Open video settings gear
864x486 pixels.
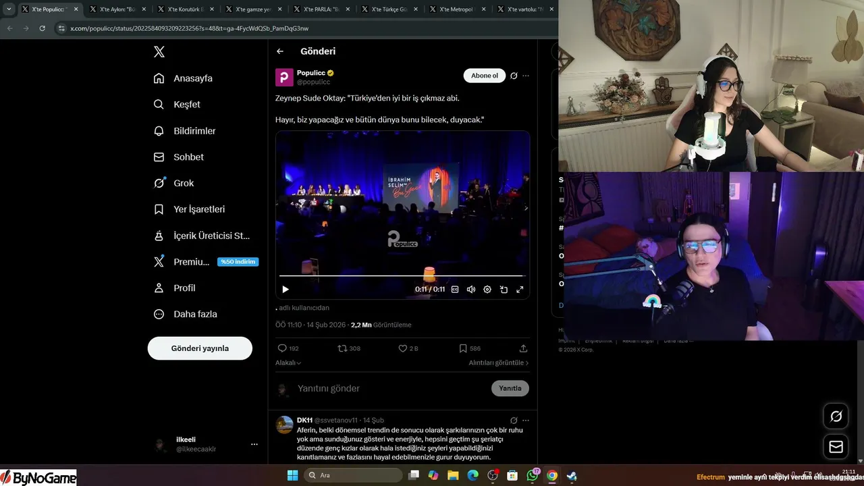point(487,289)
